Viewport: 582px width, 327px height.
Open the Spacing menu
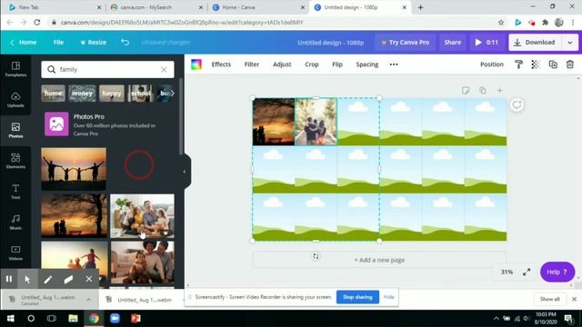[367, 64]
